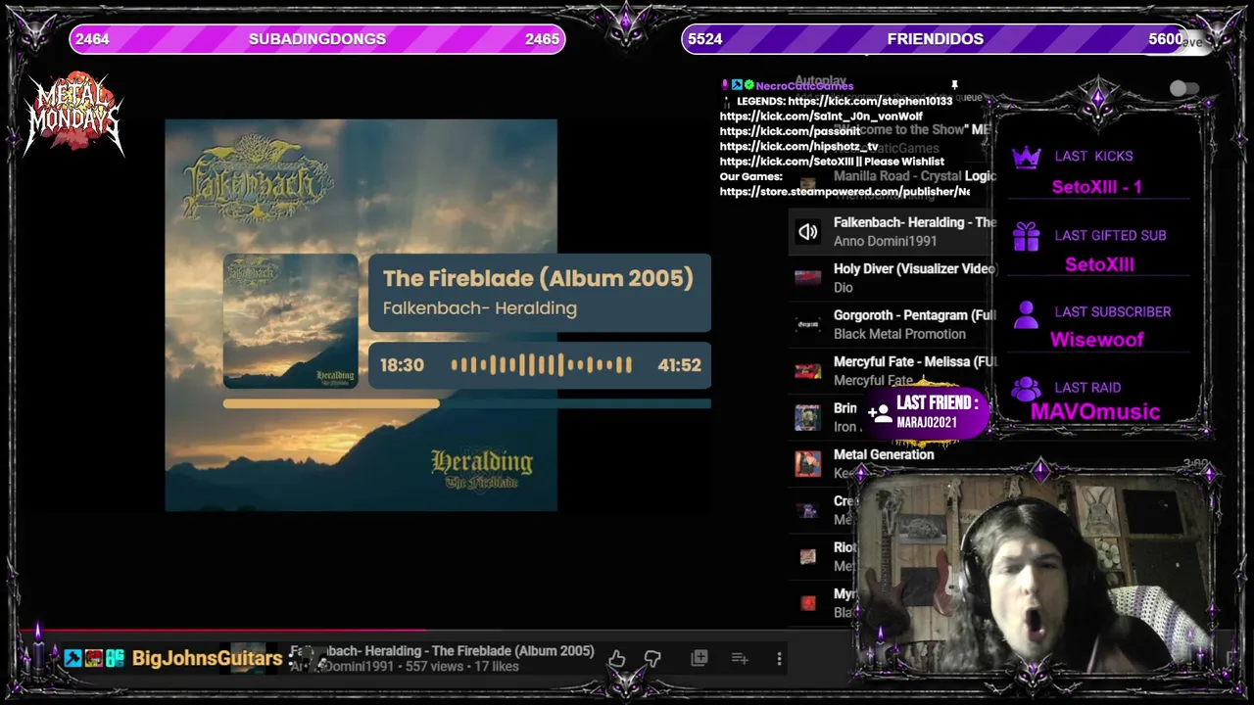Click the Last Raid group icon

point(1026,389)
